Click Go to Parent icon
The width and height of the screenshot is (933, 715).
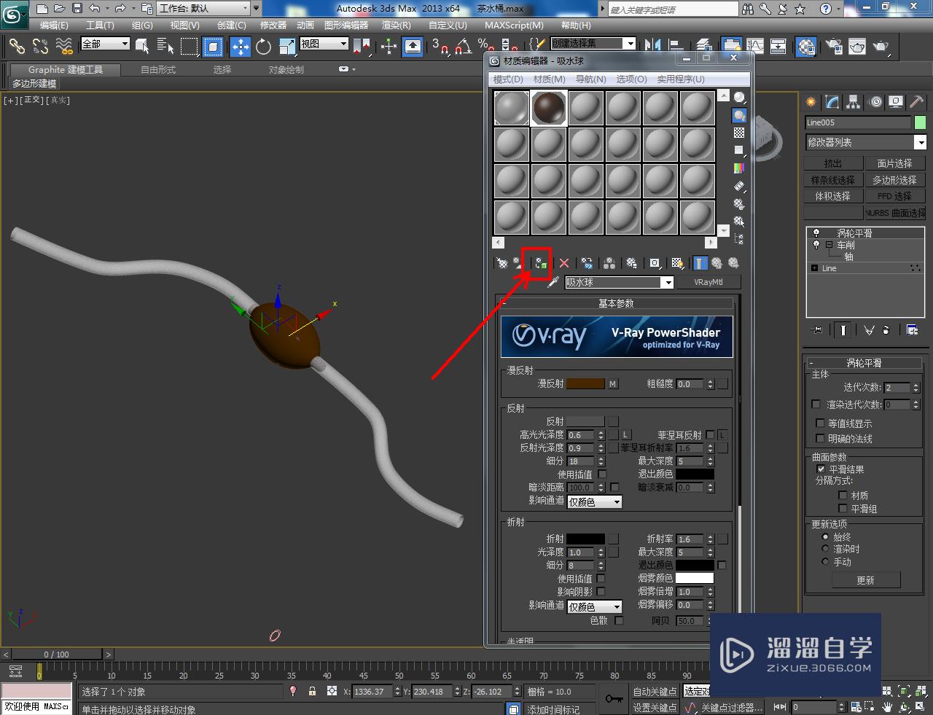(x=717, y=263)
